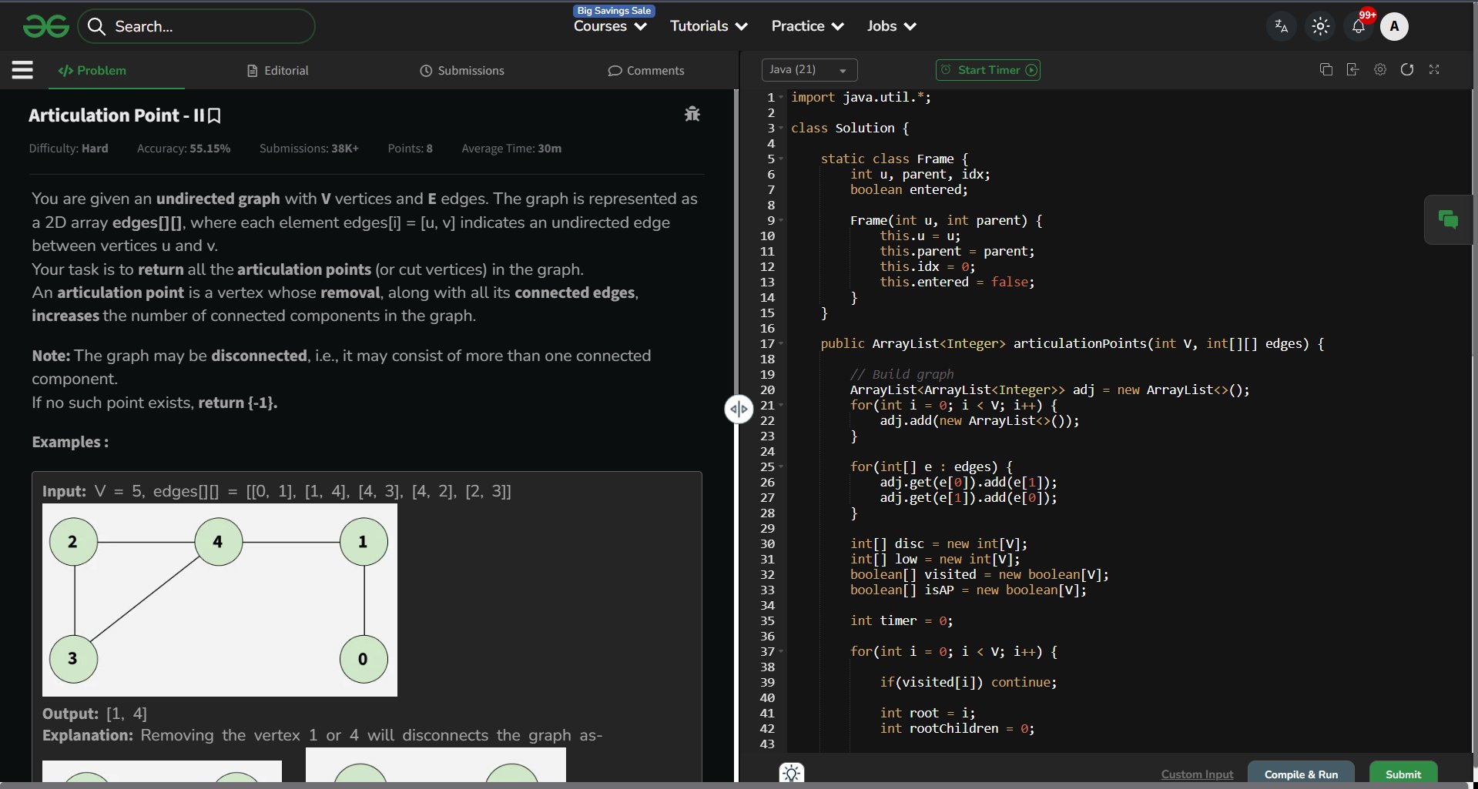This screenshot has height=789, width=1478.
Task: Expand the Java (21) language dropdown
Action: 809,70
